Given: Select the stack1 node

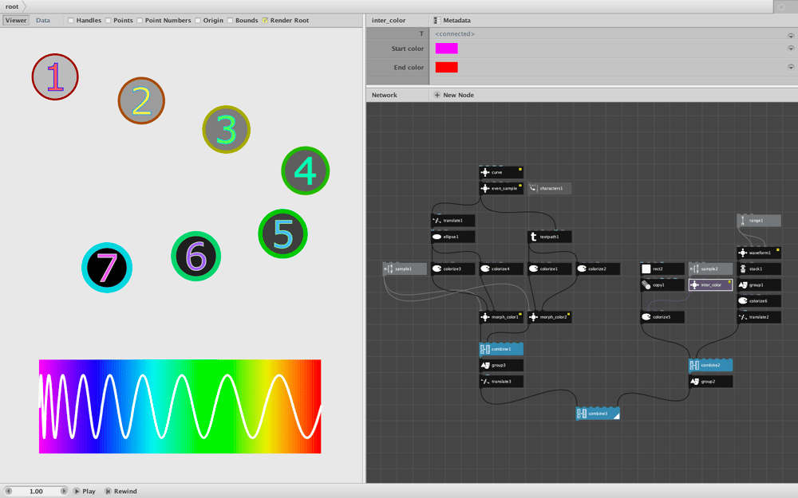Looking at the screenshot, I should [x=759, y=269].
